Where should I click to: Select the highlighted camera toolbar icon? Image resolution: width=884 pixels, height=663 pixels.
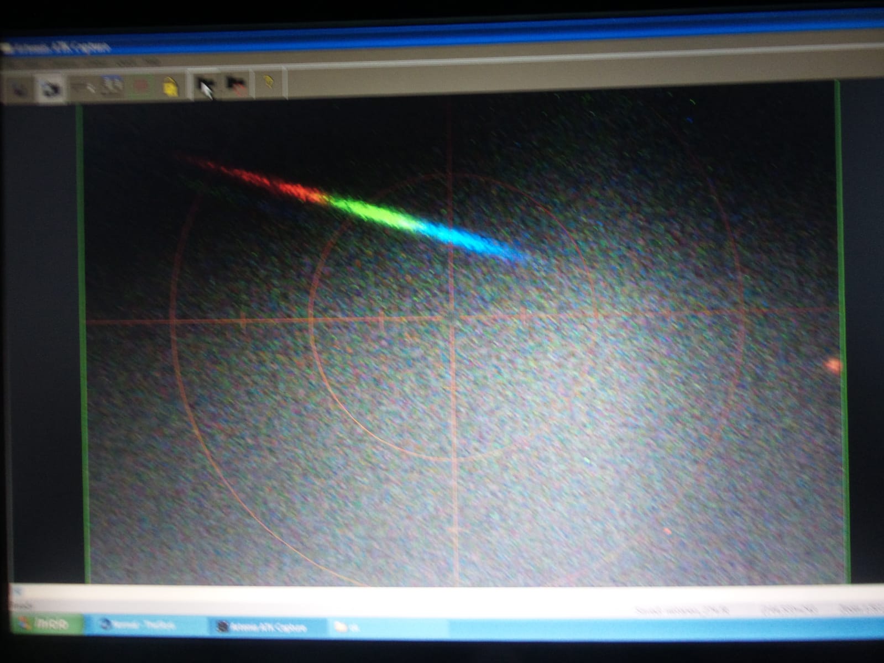[51, 88]
